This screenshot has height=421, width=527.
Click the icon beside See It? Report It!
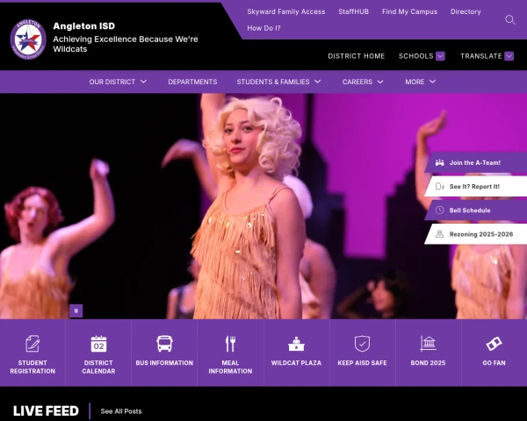click(440, 186)
